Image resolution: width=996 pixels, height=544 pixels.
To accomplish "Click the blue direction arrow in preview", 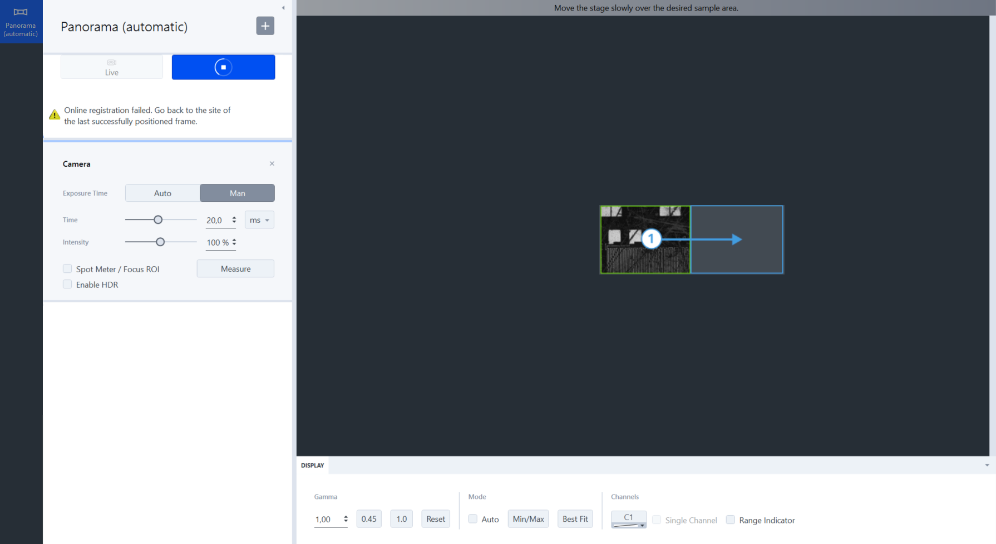I will pyautogui.click(x=736, y=239).
